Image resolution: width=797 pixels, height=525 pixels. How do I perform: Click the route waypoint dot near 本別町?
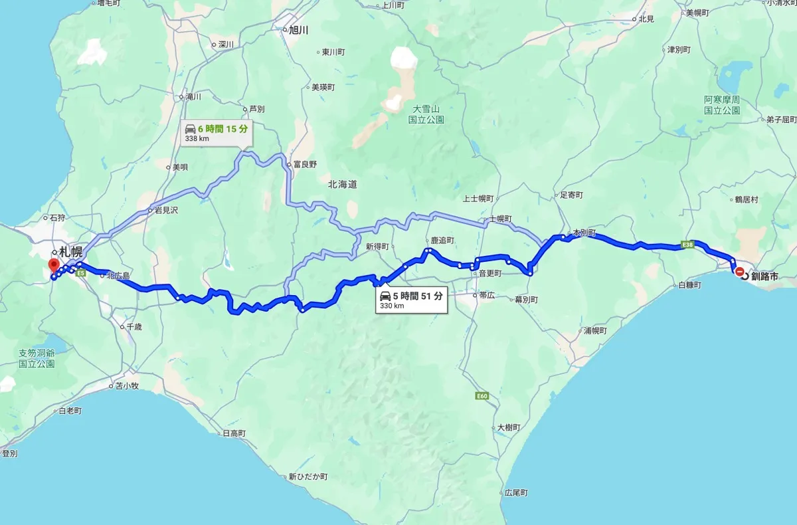(562, 236)
